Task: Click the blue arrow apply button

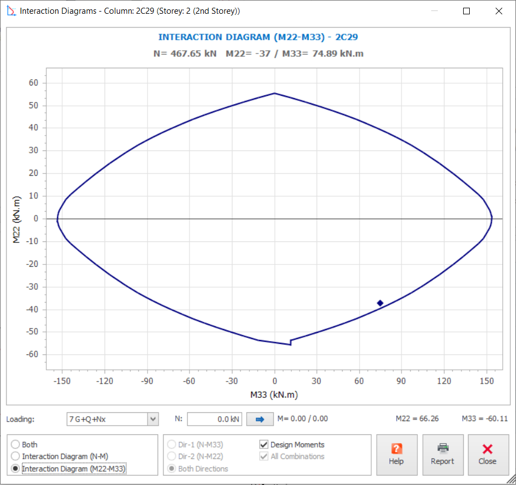Action: pos(260,419)
